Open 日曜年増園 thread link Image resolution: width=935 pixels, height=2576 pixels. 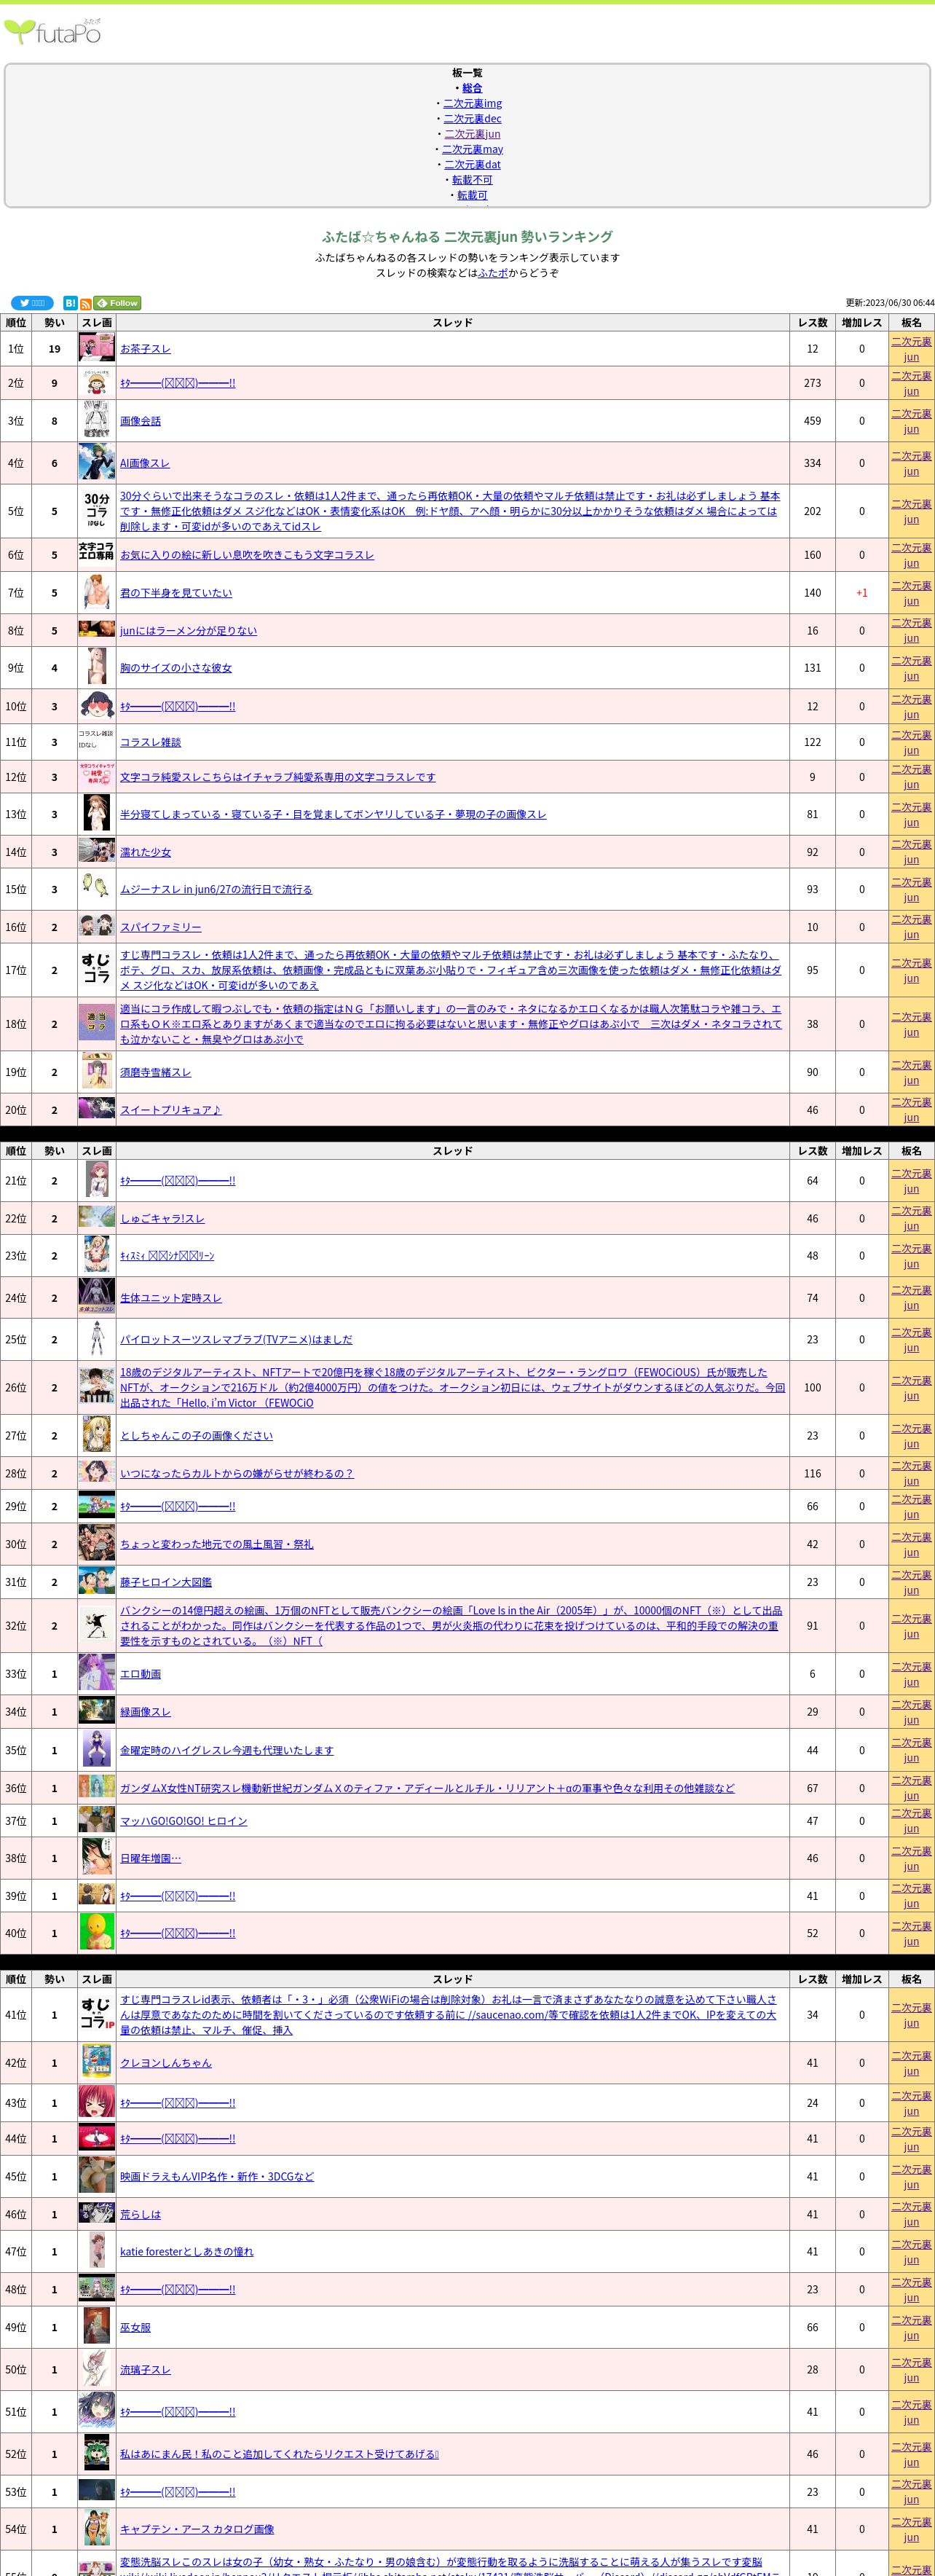pyautogui.click(x=151, y=1858)
